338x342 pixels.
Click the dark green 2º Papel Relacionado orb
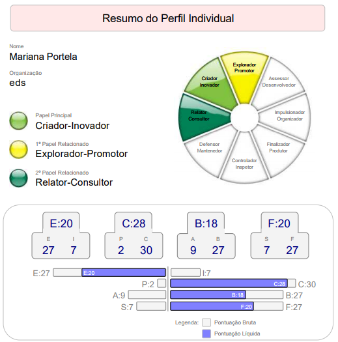click(x=18, y=178)
